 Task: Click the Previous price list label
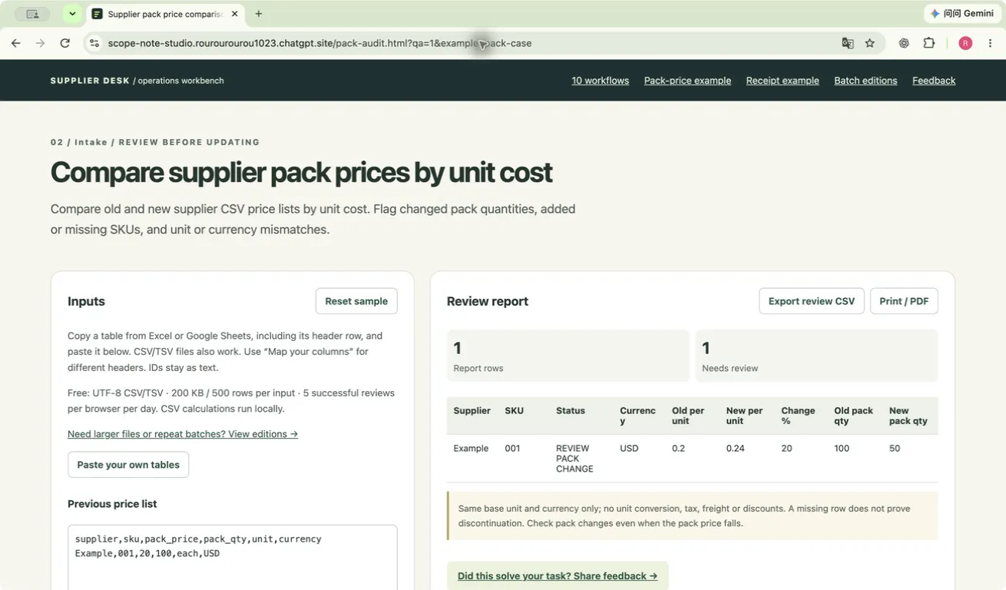click(112, 504)
